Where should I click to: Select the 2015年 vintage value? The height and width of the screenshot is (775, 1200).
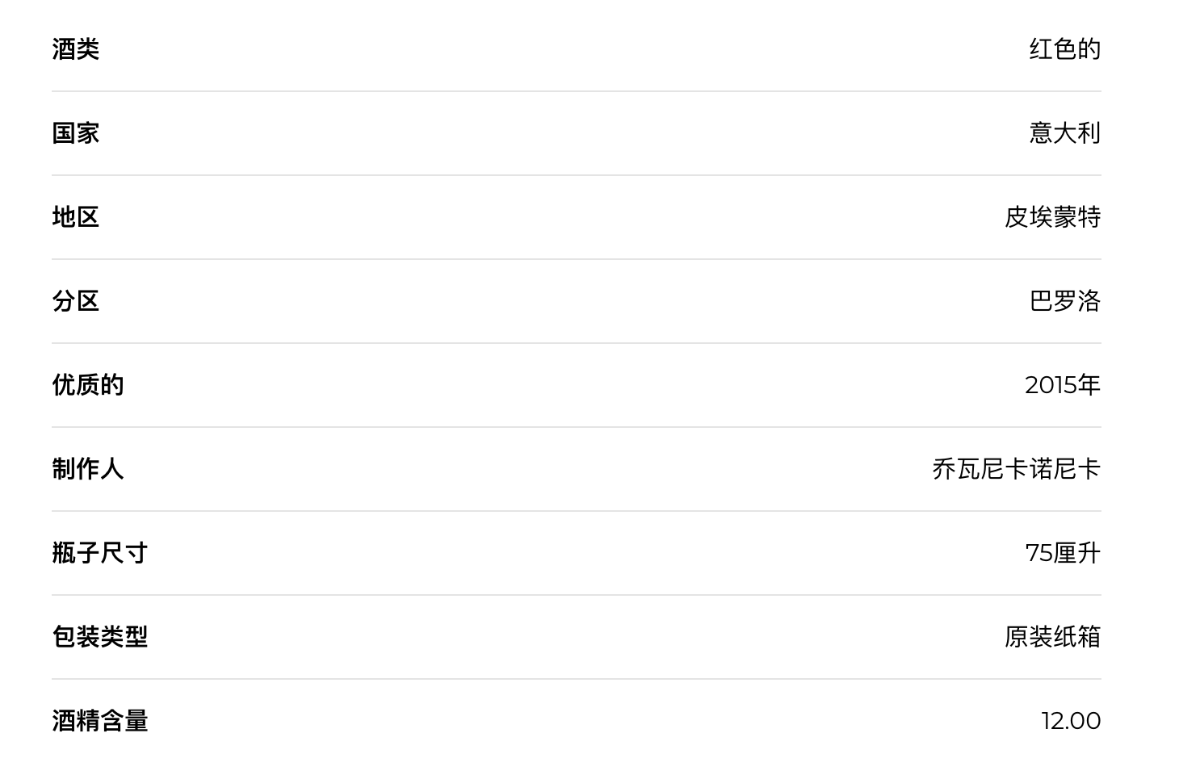tap(1063, 385)
